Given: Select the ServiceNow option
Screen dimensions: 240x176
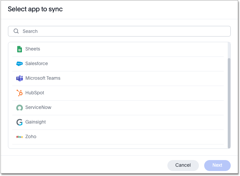Looking at the screenshot, I should coord(38,108).
